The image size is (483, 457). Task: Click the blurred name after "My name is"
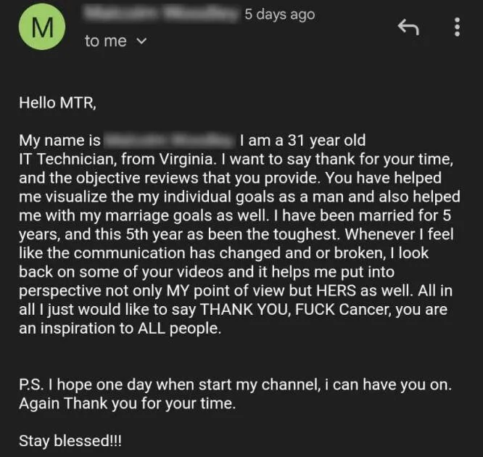(169, 141)
